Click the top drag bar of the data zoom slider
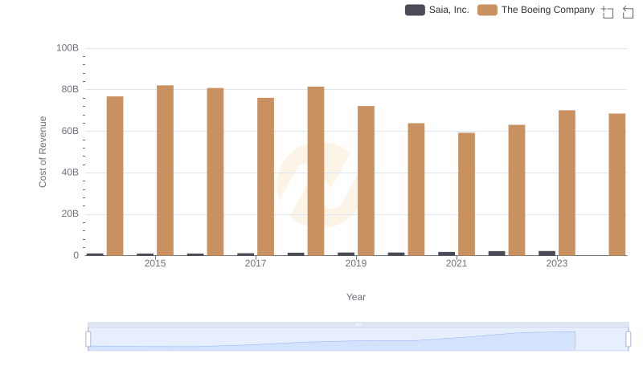The width and height of the screenshot is (643, 370). [x=358, y=324]
